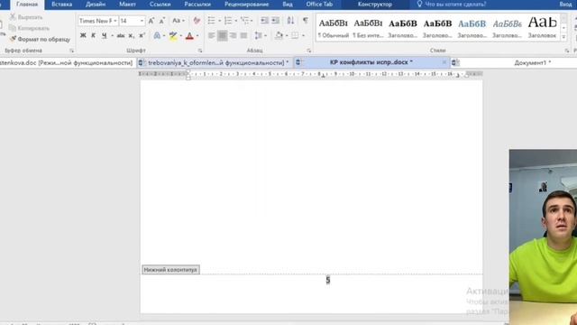Toggle strikethrough (abc) formatting

[120, 35]
